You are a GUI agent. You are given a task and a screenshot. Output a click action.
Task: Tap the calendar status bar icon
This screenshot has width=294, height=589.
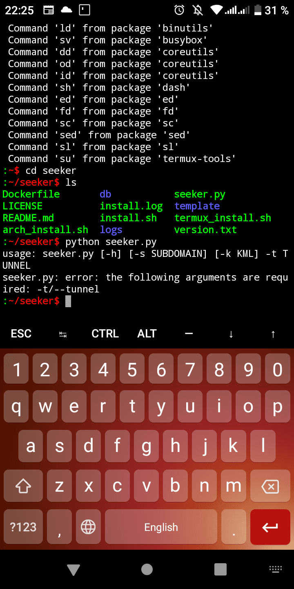pos(48,10)
